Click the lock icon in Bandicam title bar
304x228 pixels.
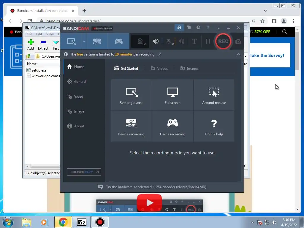click(x=179, y=27)
